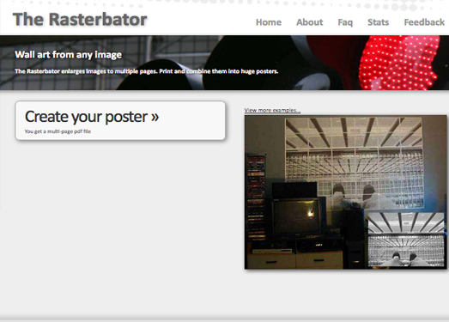The height and width of the screenshot is (322, 449).
Task: Go to the About page
Action: click(310, 22)
